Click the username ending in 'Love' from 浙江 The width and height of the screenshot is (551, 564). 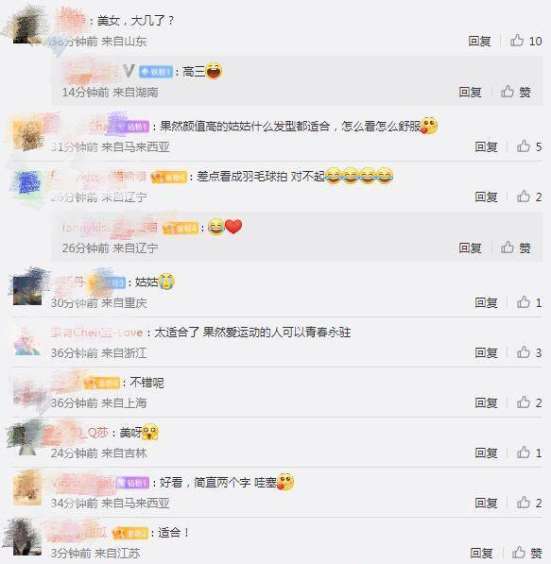(96, 333)
